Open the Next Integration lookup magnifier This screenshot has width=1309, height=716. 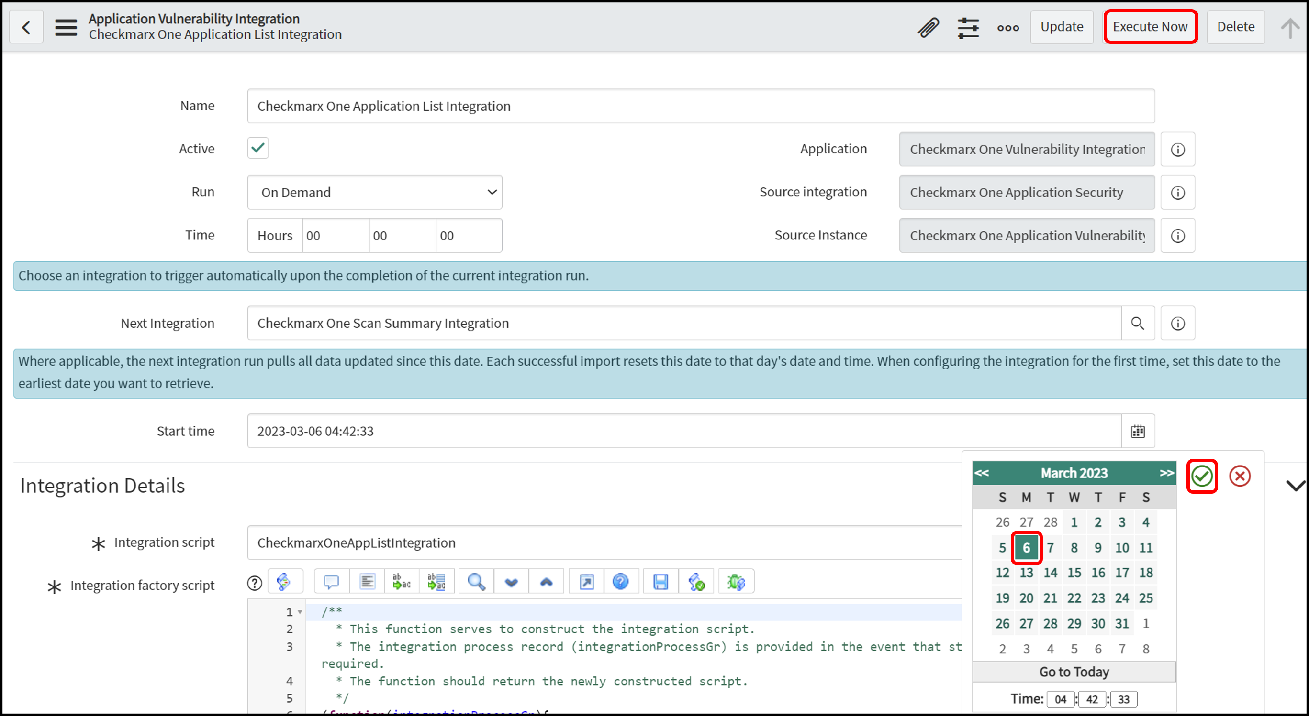(x=1138, y=323)
